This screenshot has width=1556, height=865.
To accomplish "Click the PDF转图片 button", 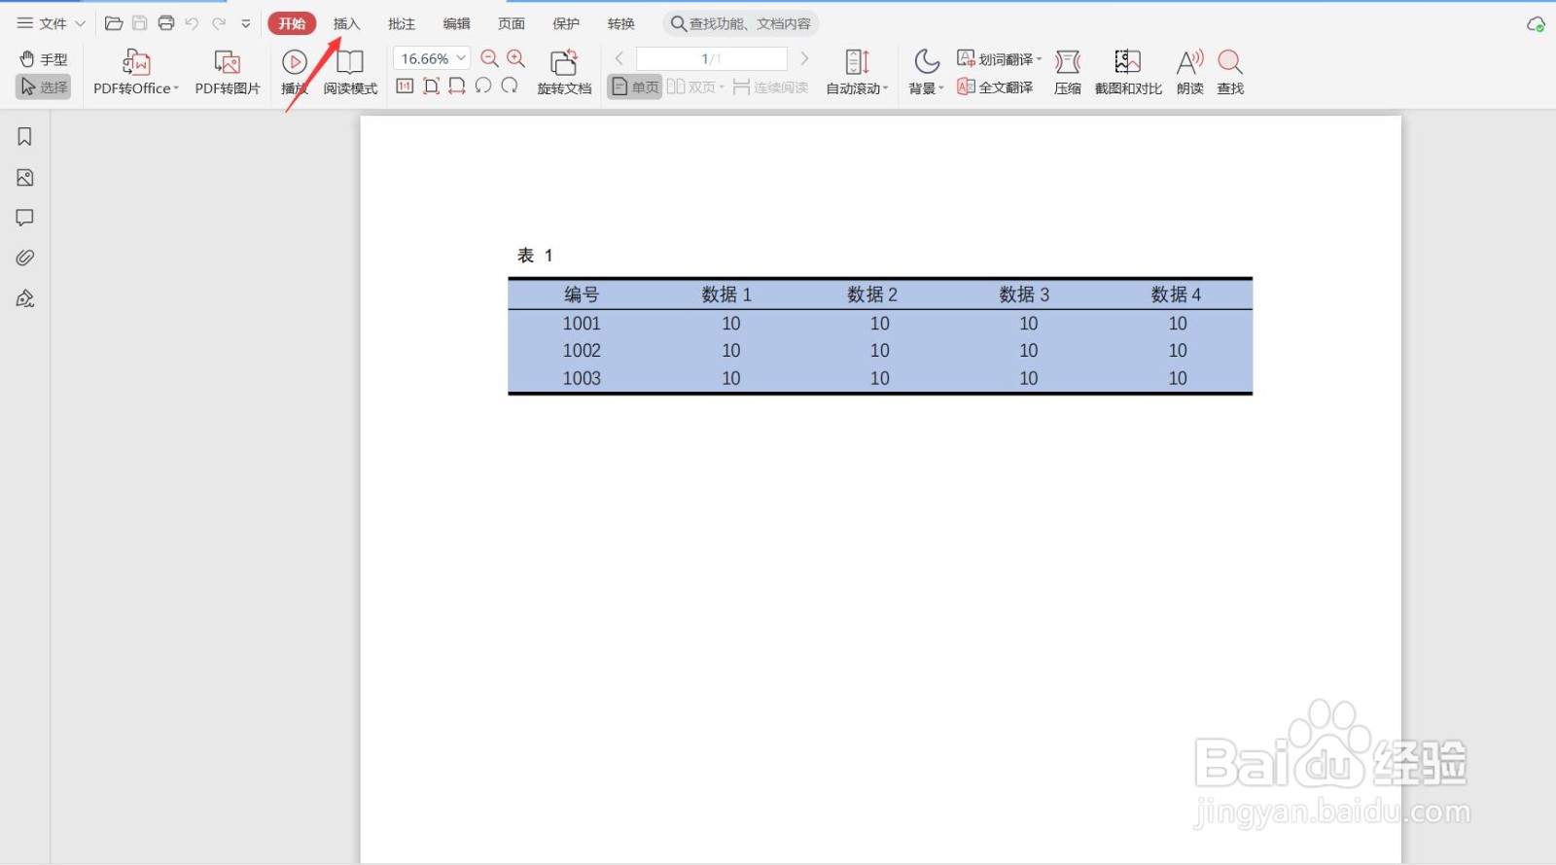I will (x=228, y=73).
